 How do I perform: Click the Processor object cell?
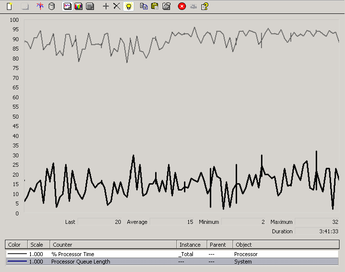pyautogui.click(x=246, y=254)
